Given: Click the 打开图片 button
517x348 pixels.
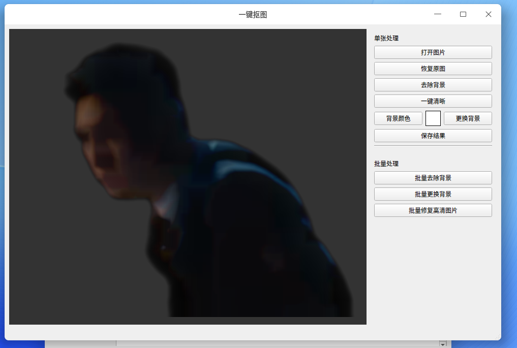Looking at the screenshot, I should click(x=433, y=52).
